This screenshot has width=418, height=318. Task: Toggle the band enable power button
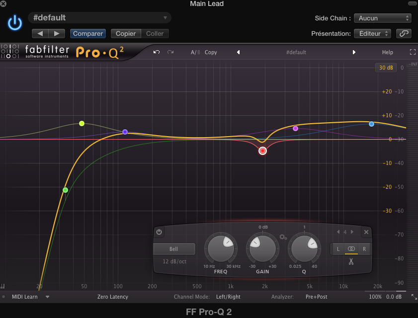[159, 232]
